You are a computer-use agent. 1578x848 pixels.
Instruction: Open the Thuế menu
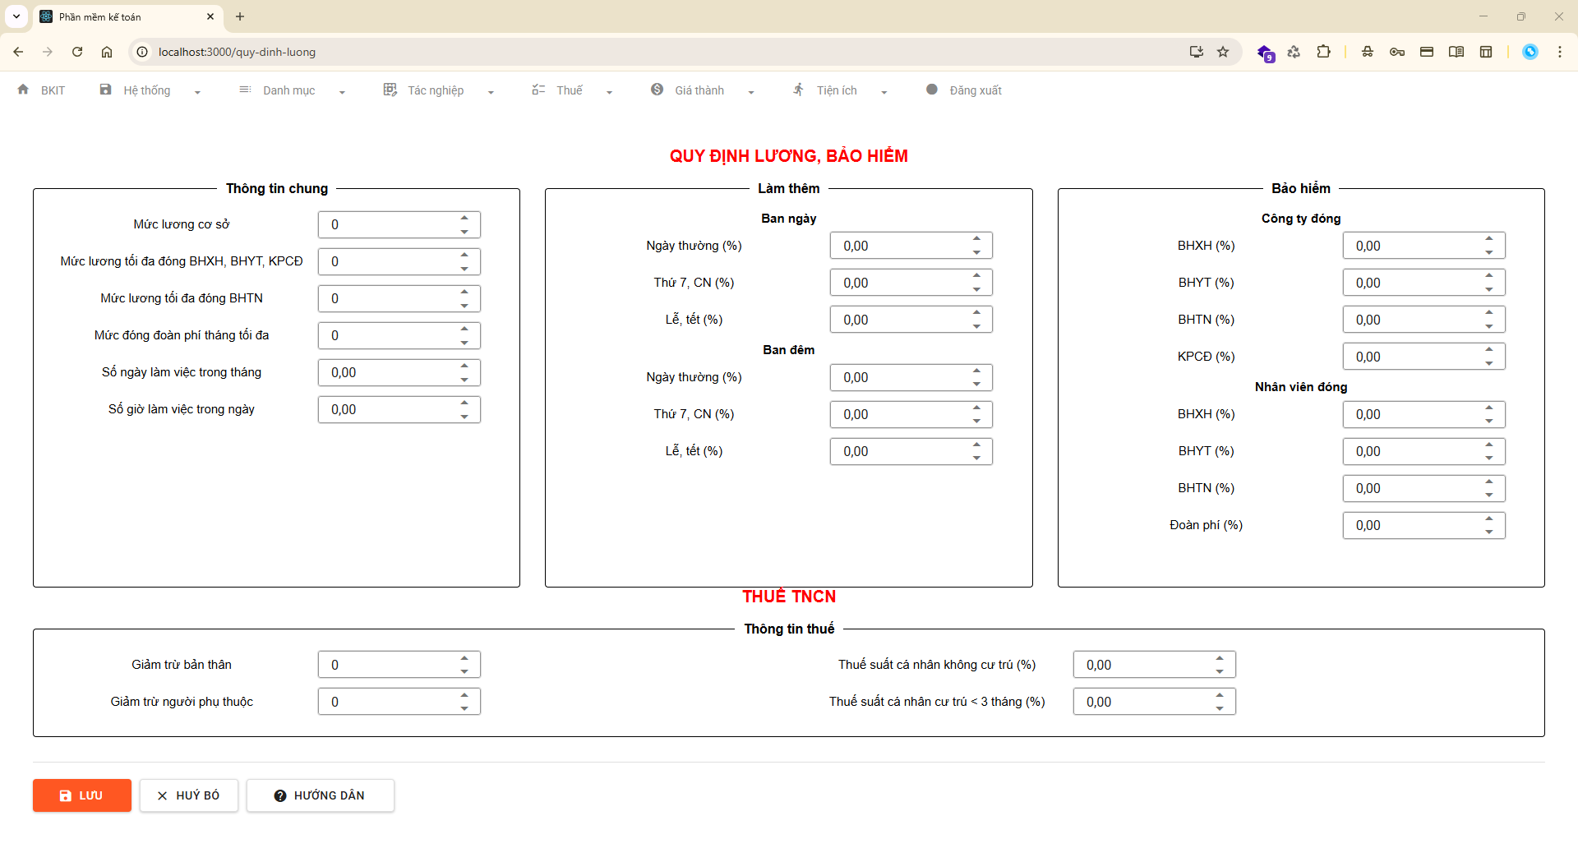click(569, 90)
